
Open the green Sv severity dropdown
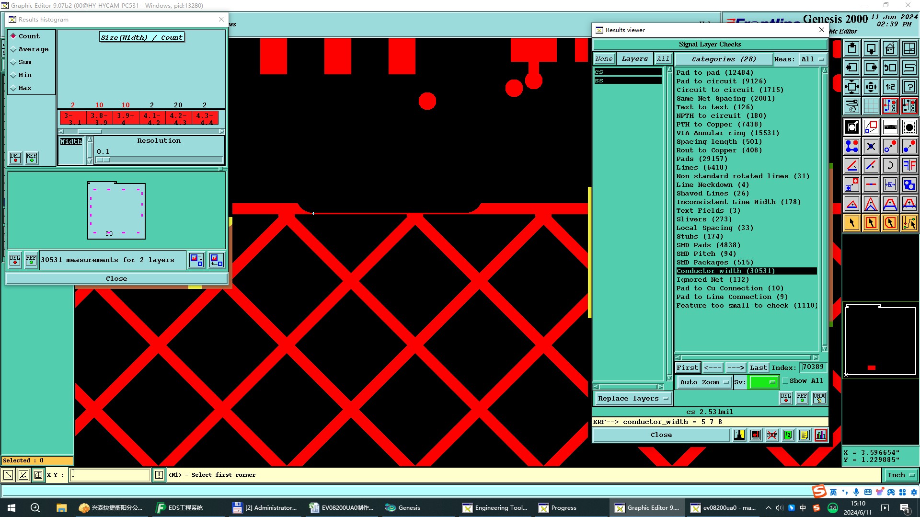(x=764, y=382)
